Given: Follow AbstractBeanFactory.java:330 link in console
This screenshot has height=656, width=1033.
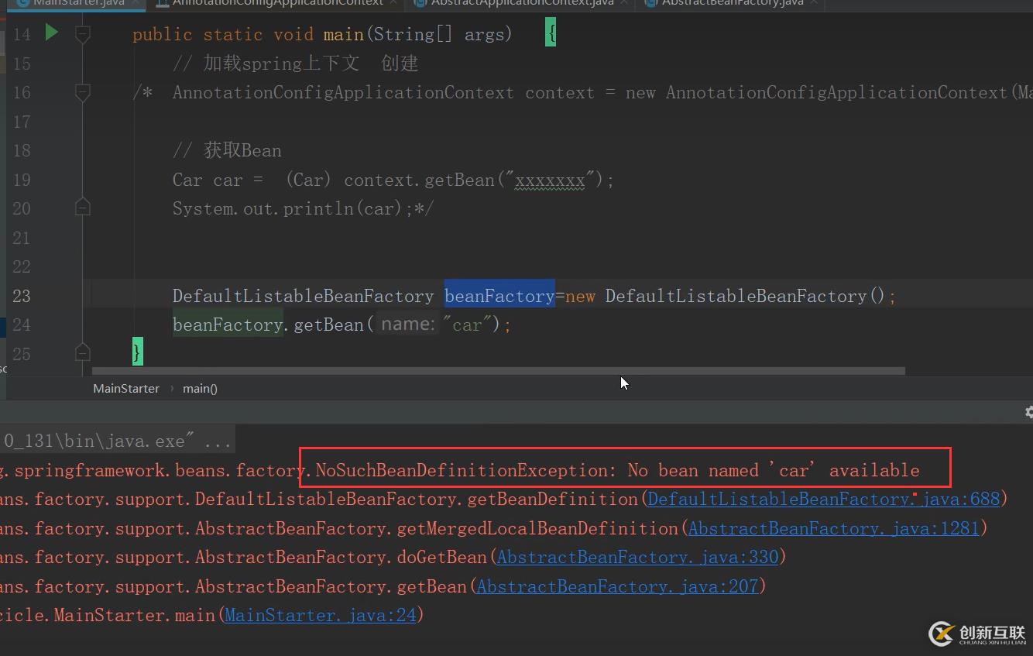Looking at the screenshot, I should pos(637,558).
